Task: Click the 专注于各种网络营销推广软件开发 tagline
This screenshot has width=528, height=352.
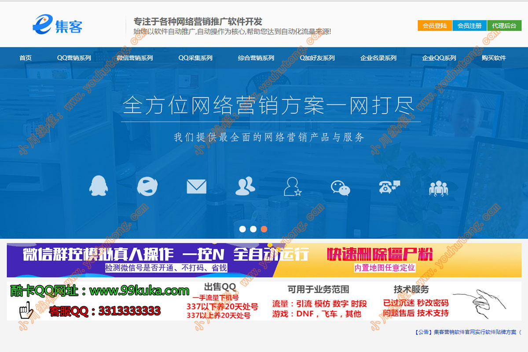Action: coord(198,21)
